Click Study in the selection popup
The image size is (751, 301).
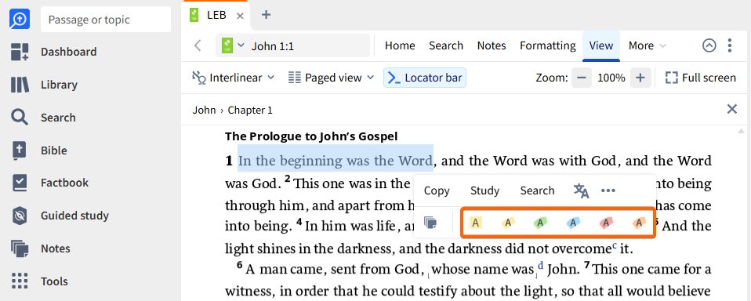click(484, 191)
